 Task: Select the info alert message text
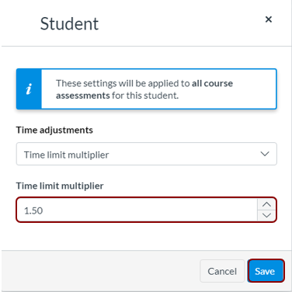click(x=144, y=89)
